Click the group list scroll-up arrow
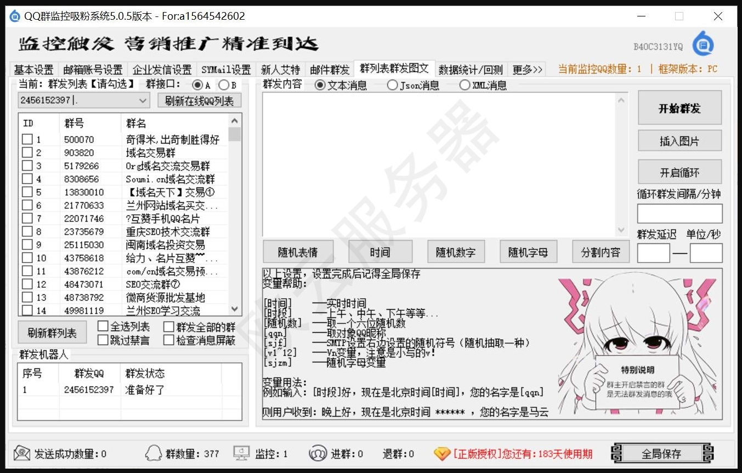The image size is (742, 473). click(x=235, y=121)
